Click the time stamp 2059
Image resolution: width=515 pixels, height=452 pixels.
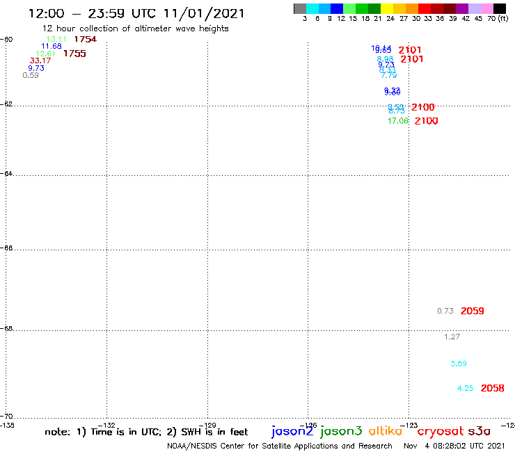pos(473,311)
